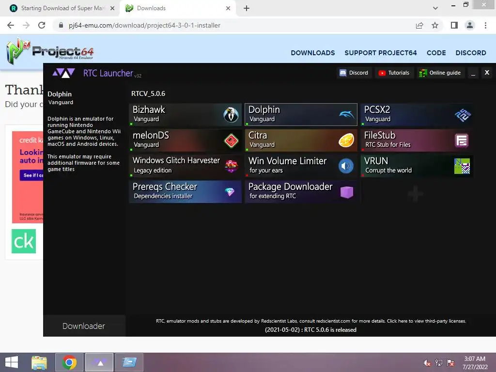Viewport: 496px width, 372px height.
Task: Click the third-party licenses footer link
Action: [426, 321]
